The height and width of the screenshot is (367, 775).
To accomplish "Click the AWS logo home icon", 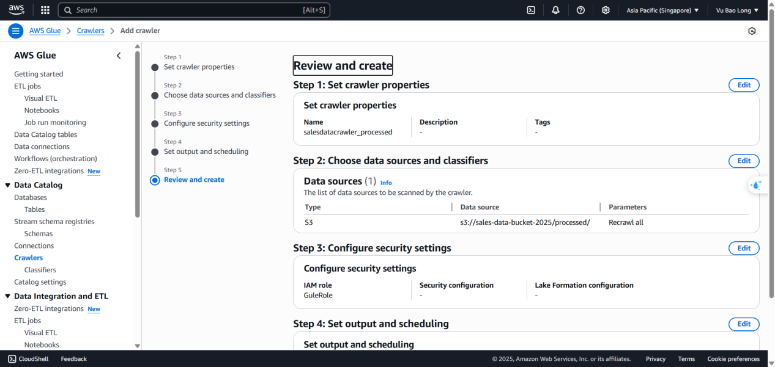I will [x=16, y=10].
